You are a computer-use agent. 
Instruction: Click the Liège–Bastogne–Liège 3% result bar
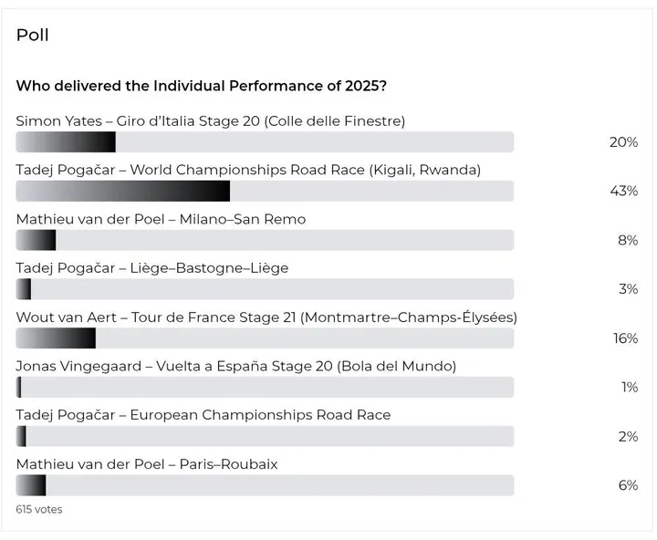coord(265,289)
